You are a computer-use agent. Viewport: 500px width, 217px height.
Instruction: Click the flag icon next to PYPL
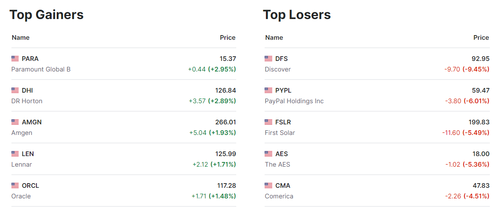click(x=268, y=91)
